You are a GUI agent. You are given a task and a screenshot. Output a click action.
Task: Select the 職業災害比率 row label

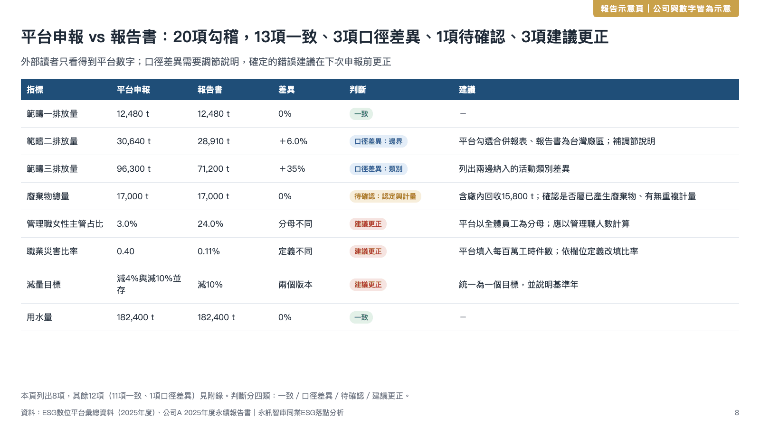click(x=52, y=251)
